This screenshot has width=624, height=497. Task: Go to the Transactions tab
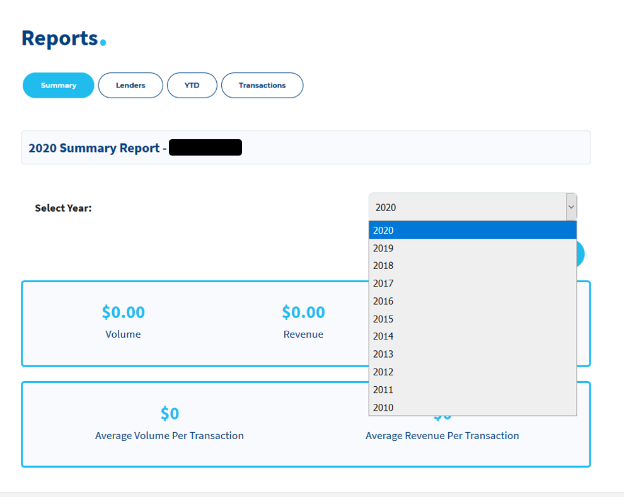pyautogui.click(x=262, y=85)
